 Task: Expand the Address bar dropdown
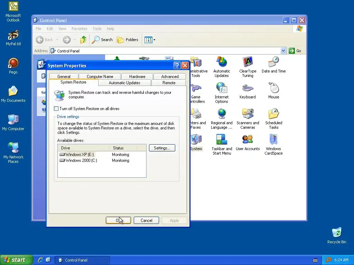(x=283, y=51)
